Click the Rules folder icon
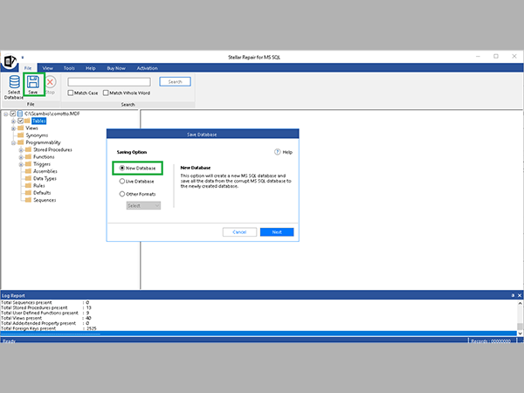 coord(29,185)
